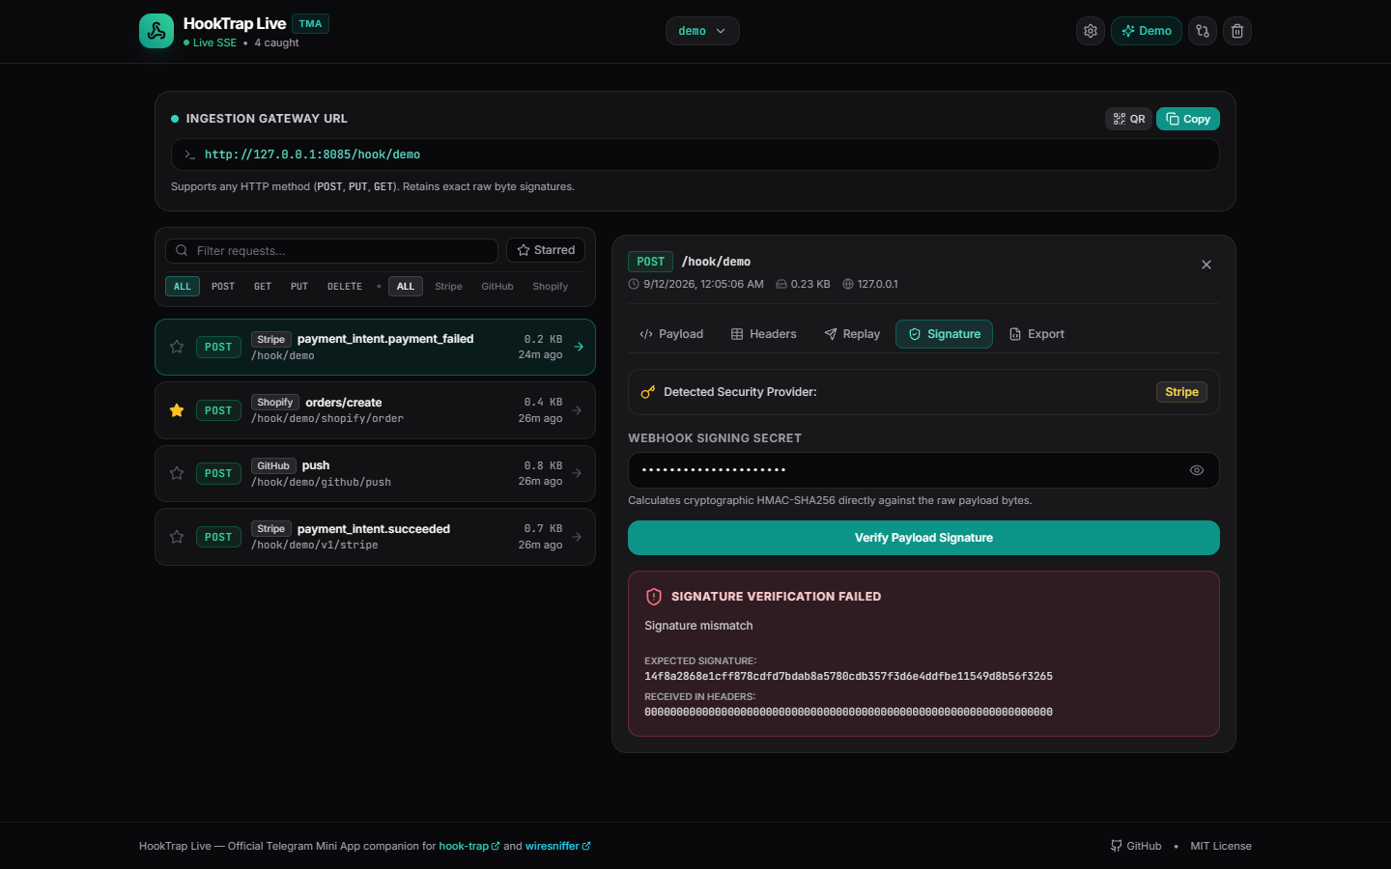1391x869 pixels.
Task: Filter requests by Stripe provider
Action: coord(448,287)
